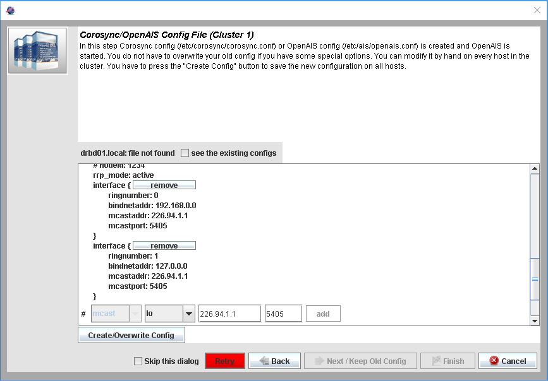
Task: Click the red Retry button
Action: coord(225,361)
